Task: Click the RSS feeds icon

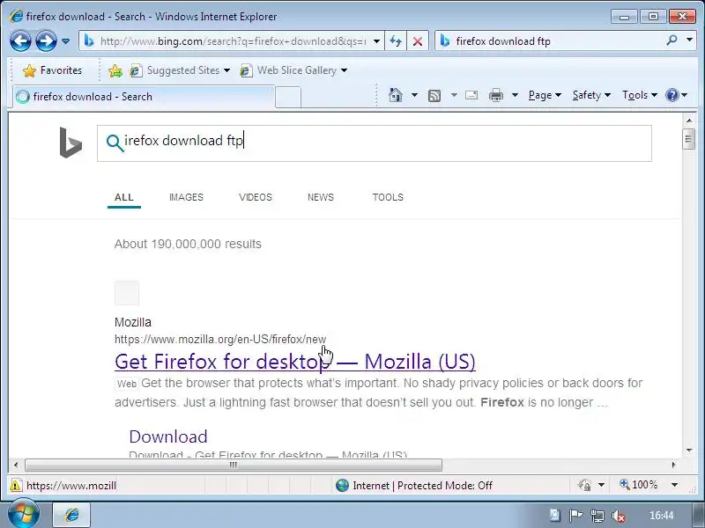Action: pyautogui.click(x=434, y=95)
